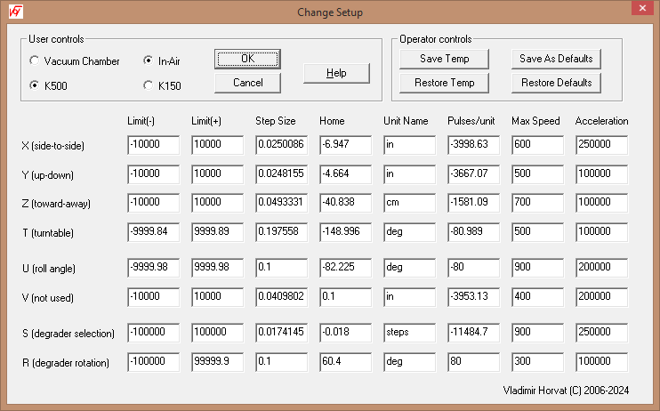
Task: Edit X Max Speed field 600
Action: (537, 145)
